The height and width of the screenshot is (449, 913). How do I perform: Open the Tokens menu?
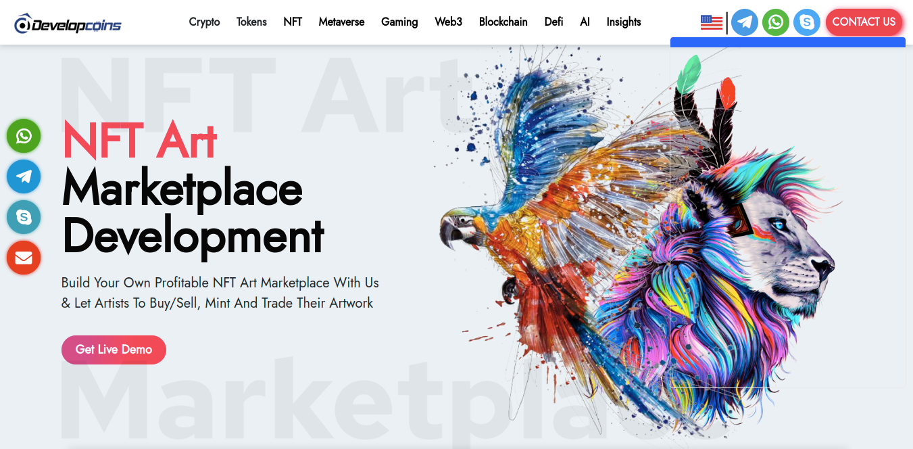[x=251, y=22]
